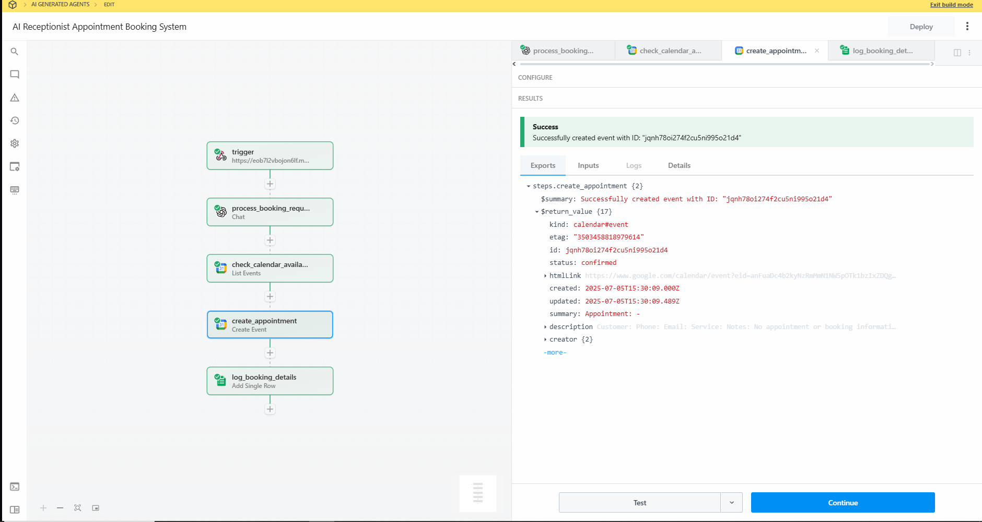Click the status: confirmed value
The width and height of the screenshot is (982, 522).
[x=599, y=263]
